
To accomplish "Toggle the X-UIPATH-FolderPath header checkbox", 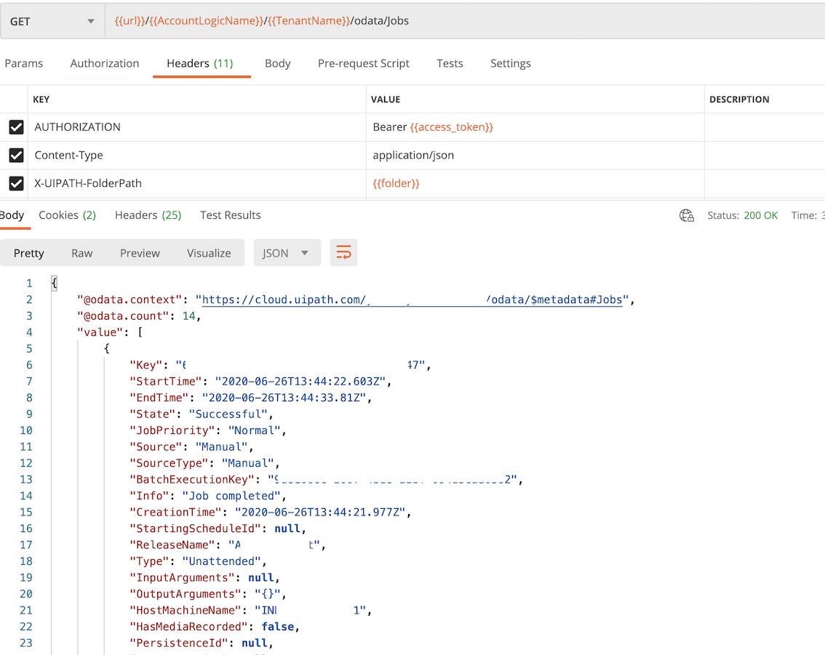I will tap(16, 184).
